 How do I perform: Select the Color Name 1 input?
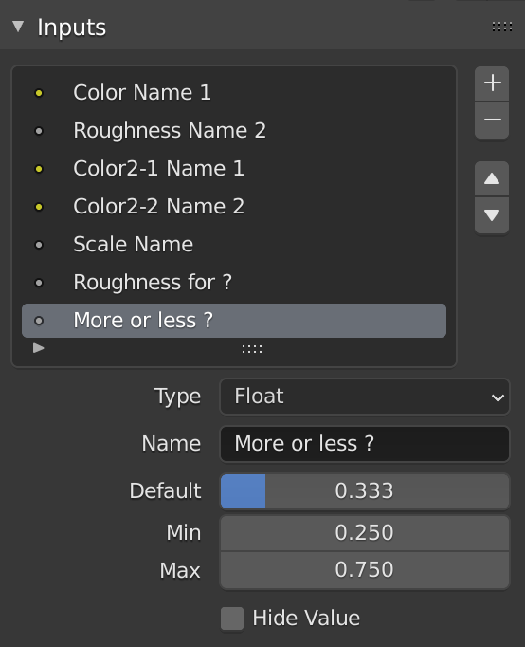[x=234, y=92]
